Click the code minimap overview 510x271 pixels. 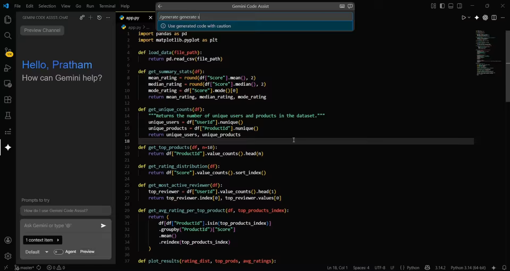488,53
